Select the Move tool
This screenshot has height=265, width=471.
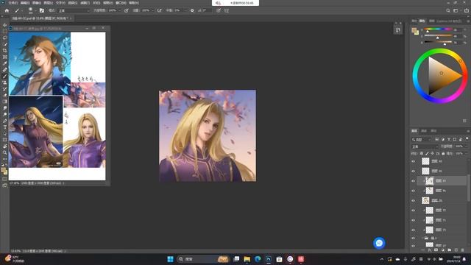tap(4, 25)
